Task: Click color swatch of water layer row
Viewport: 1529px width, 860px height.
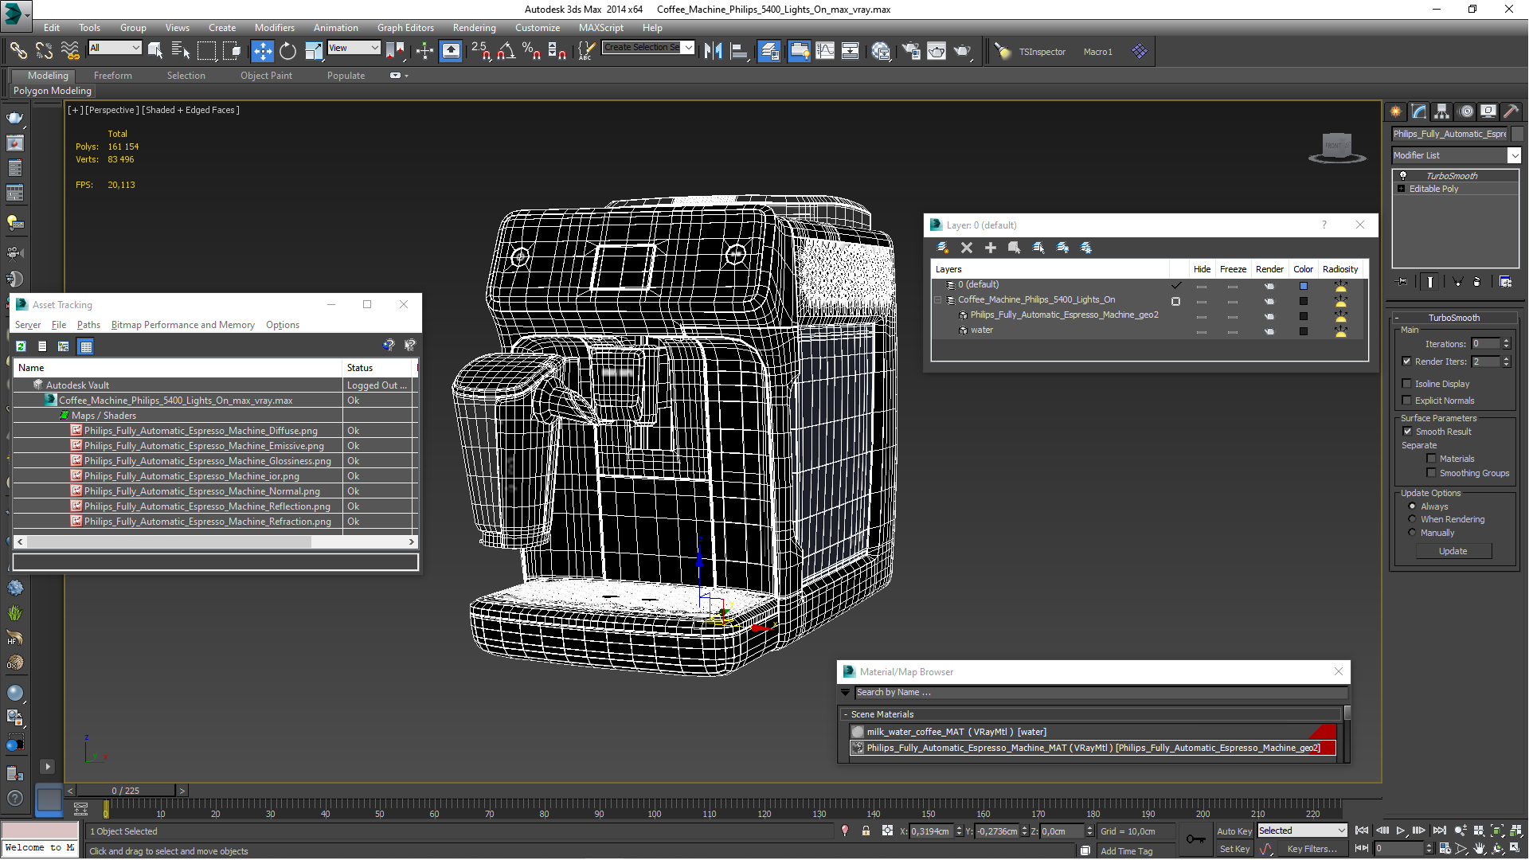Action: coord(1304,330)
